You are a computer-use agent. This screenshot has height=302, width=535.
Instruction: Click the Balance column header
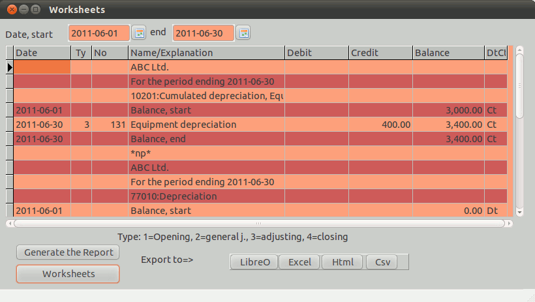point(448,53)
